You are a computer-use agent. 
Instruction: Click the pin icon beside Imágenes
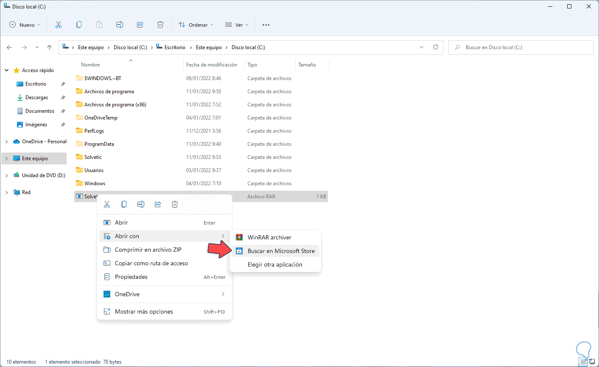pos(63,125)
